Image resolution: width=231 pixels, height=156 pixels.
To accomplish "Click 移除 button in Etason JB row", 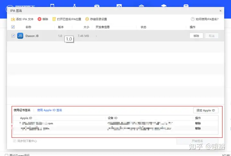I will pos(196,36).
